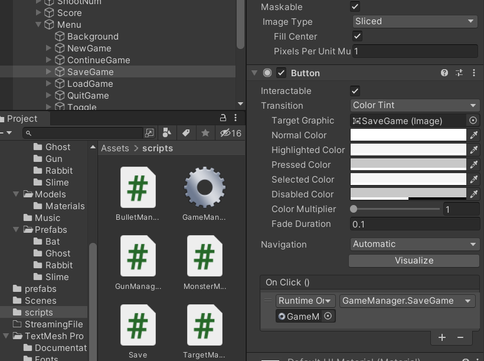Viewport: 484px width, 361px height.
Task: Toggle the Maskable checkbox
Action: tap(355, 6)
